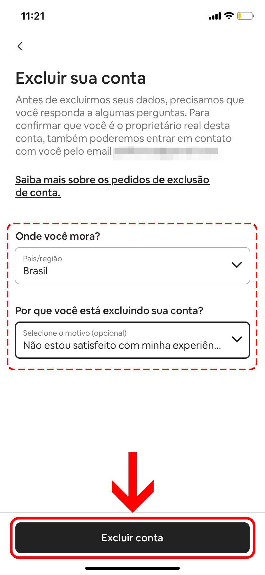Expand the deletion reason dropdown chevron

(237, 339)
